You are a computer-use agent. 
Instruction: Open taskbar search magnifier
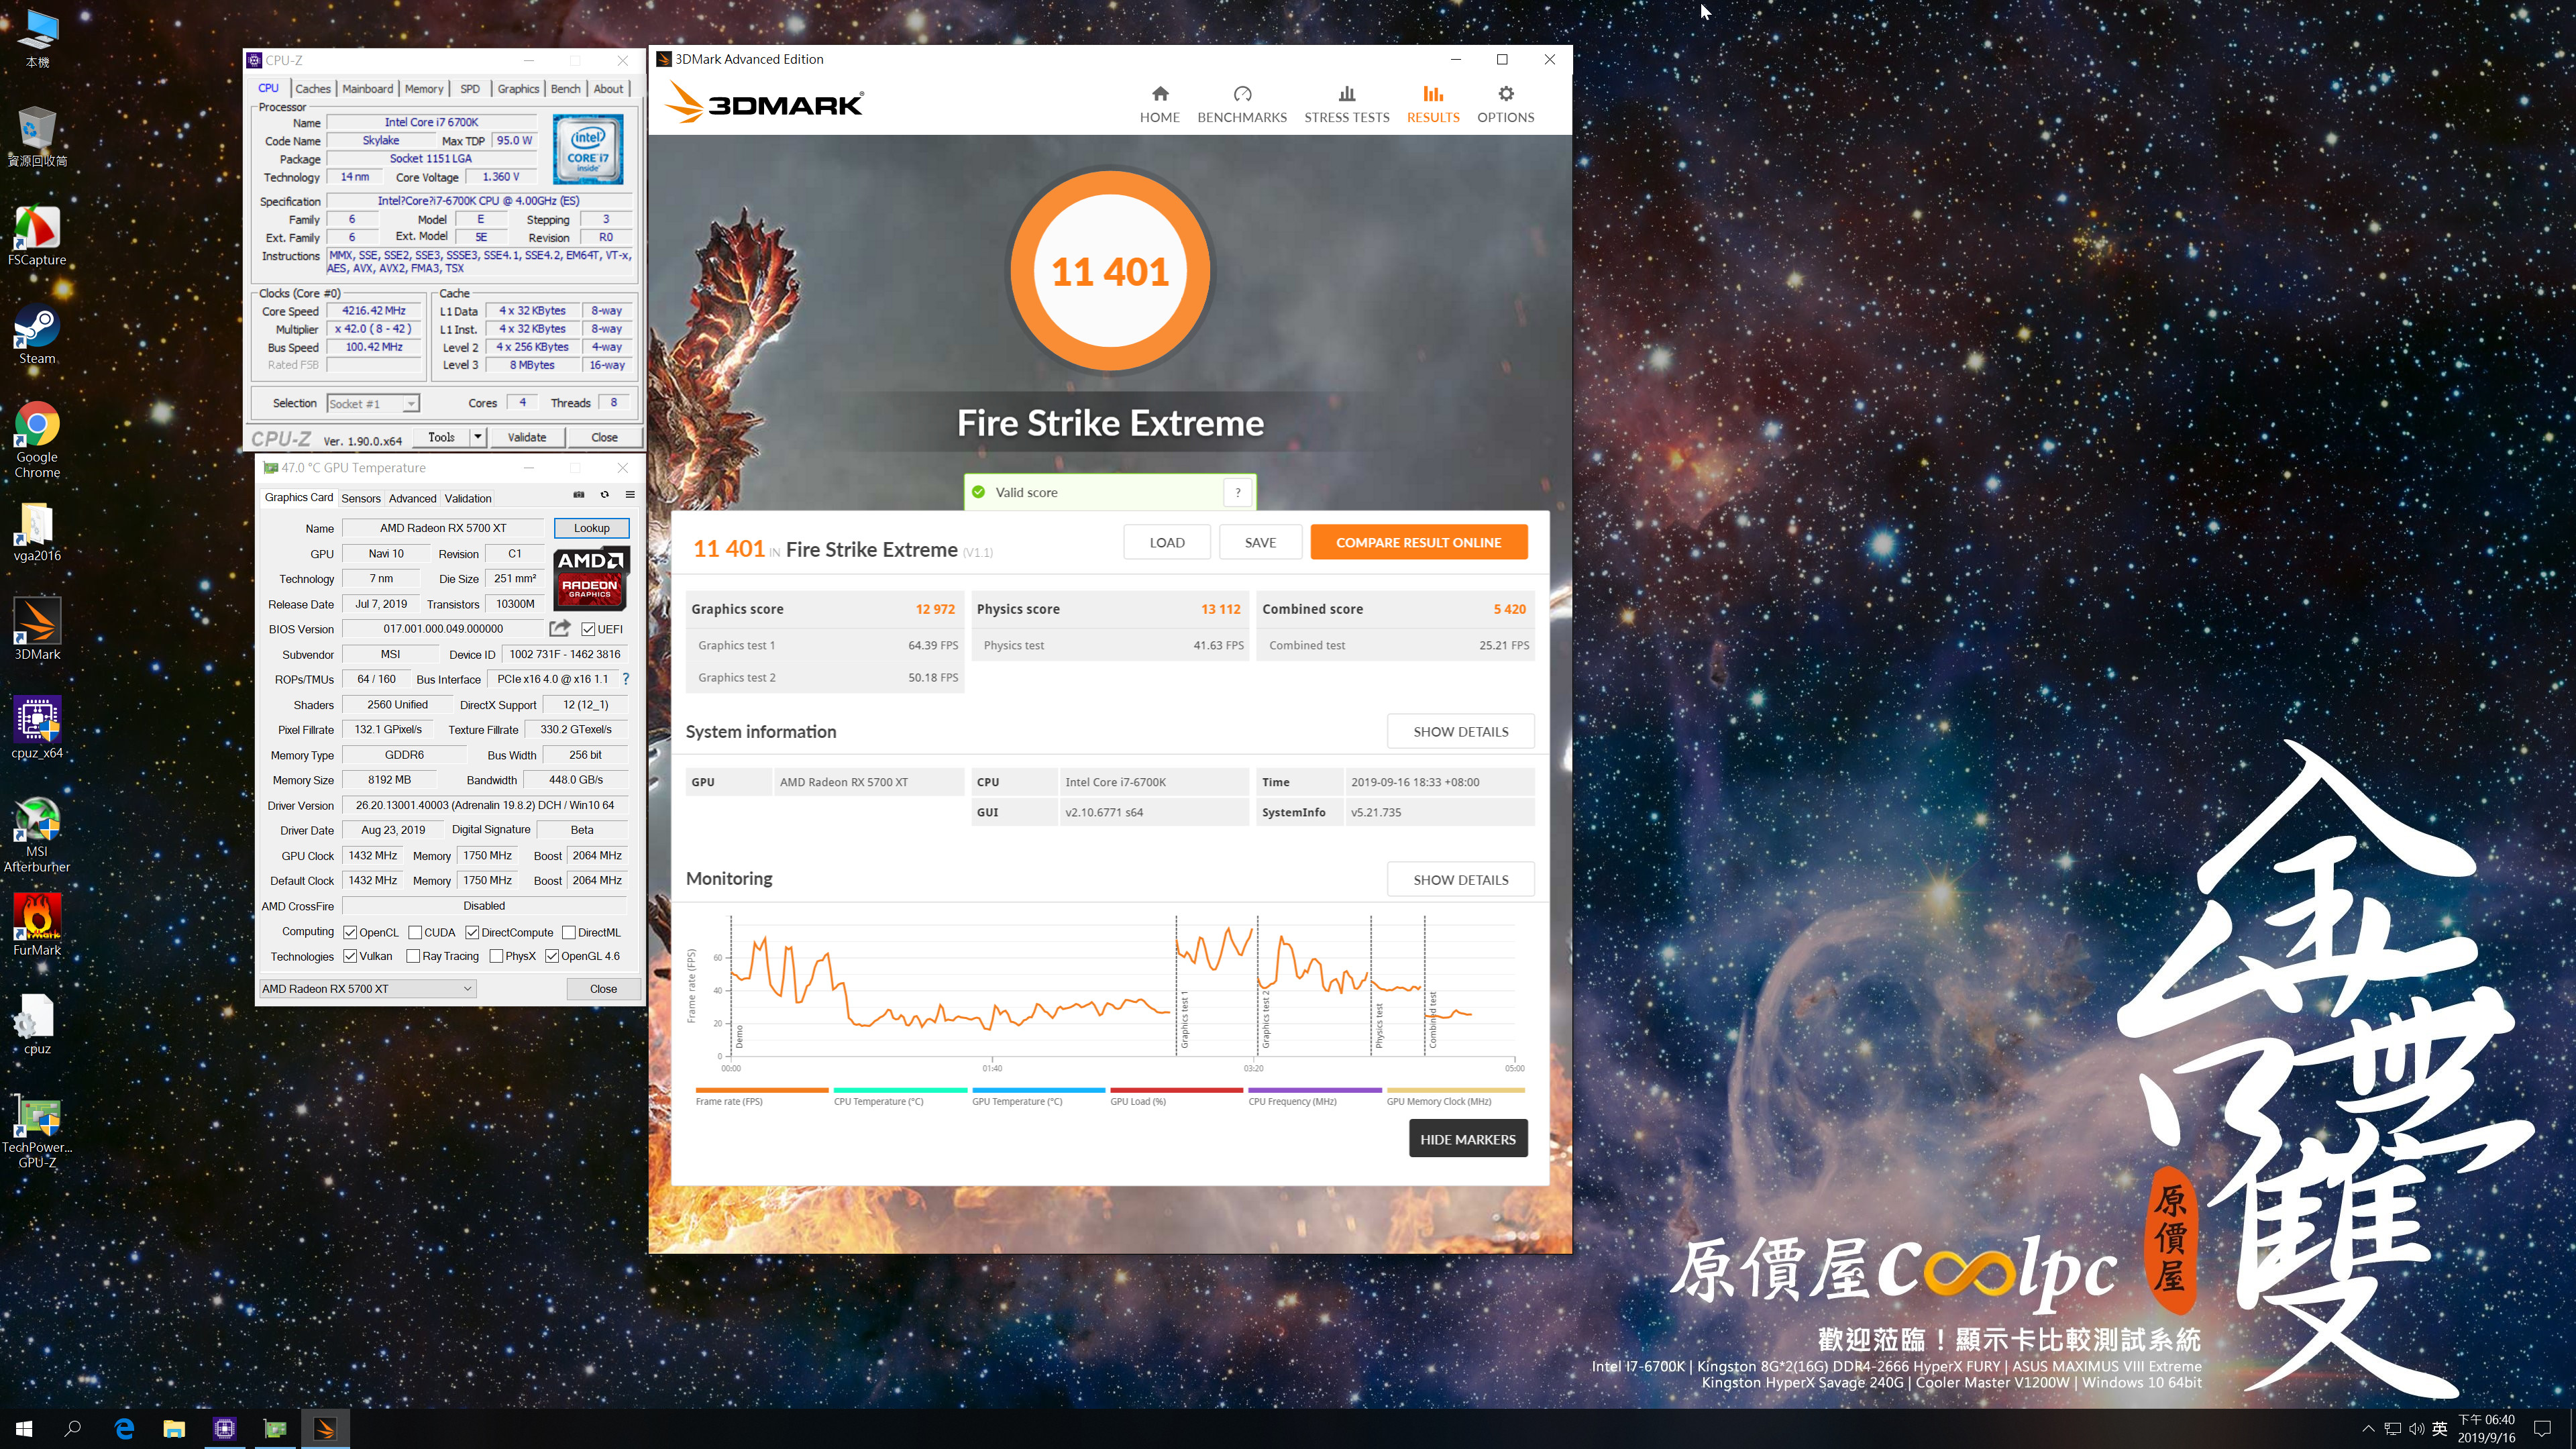(73, 1429)
